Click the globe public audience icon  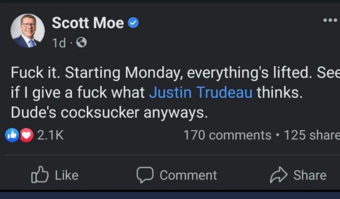81,42
